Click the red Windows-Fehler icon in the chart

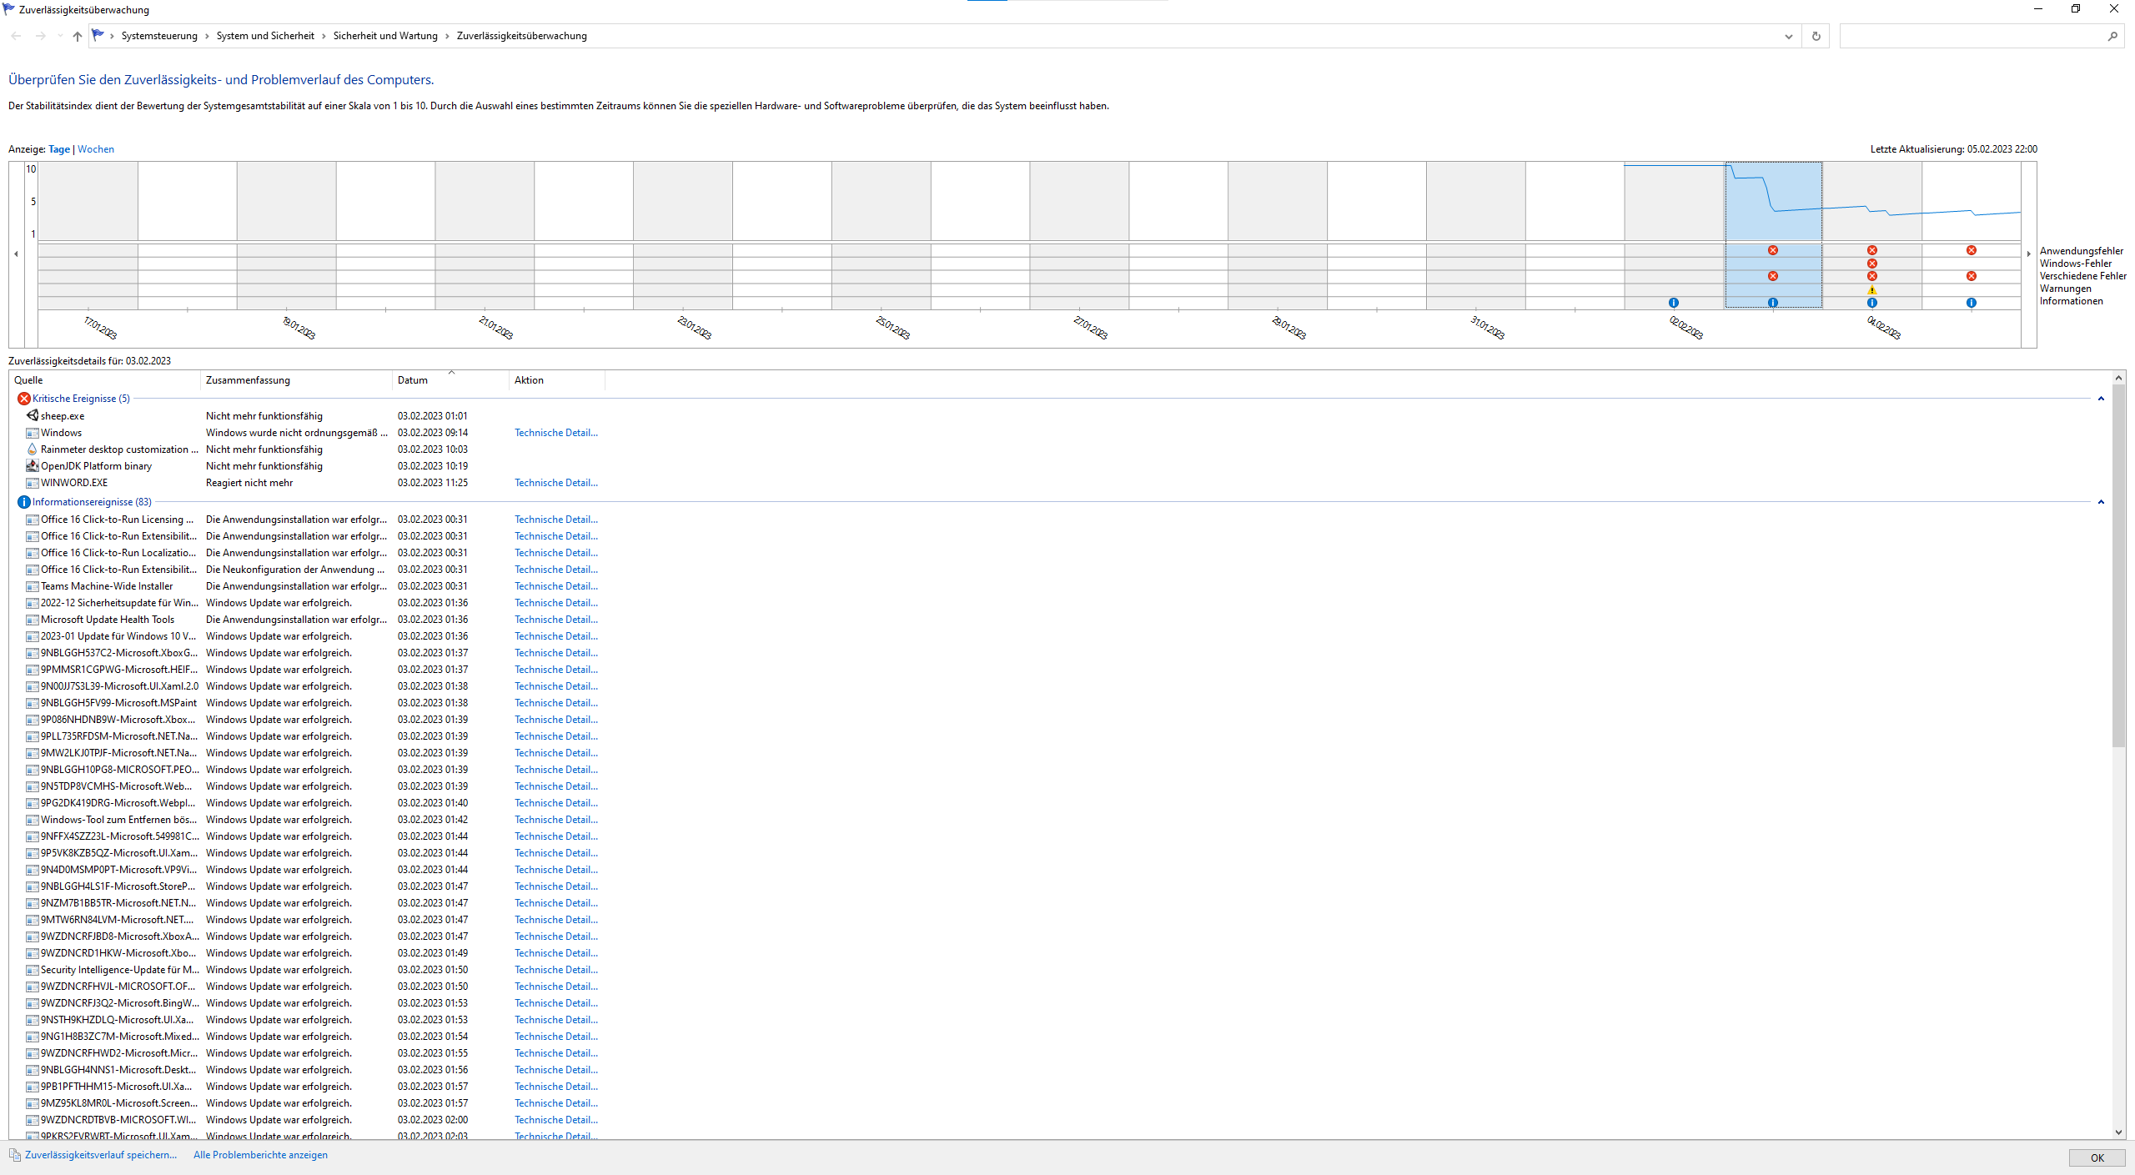(1872, 264)
